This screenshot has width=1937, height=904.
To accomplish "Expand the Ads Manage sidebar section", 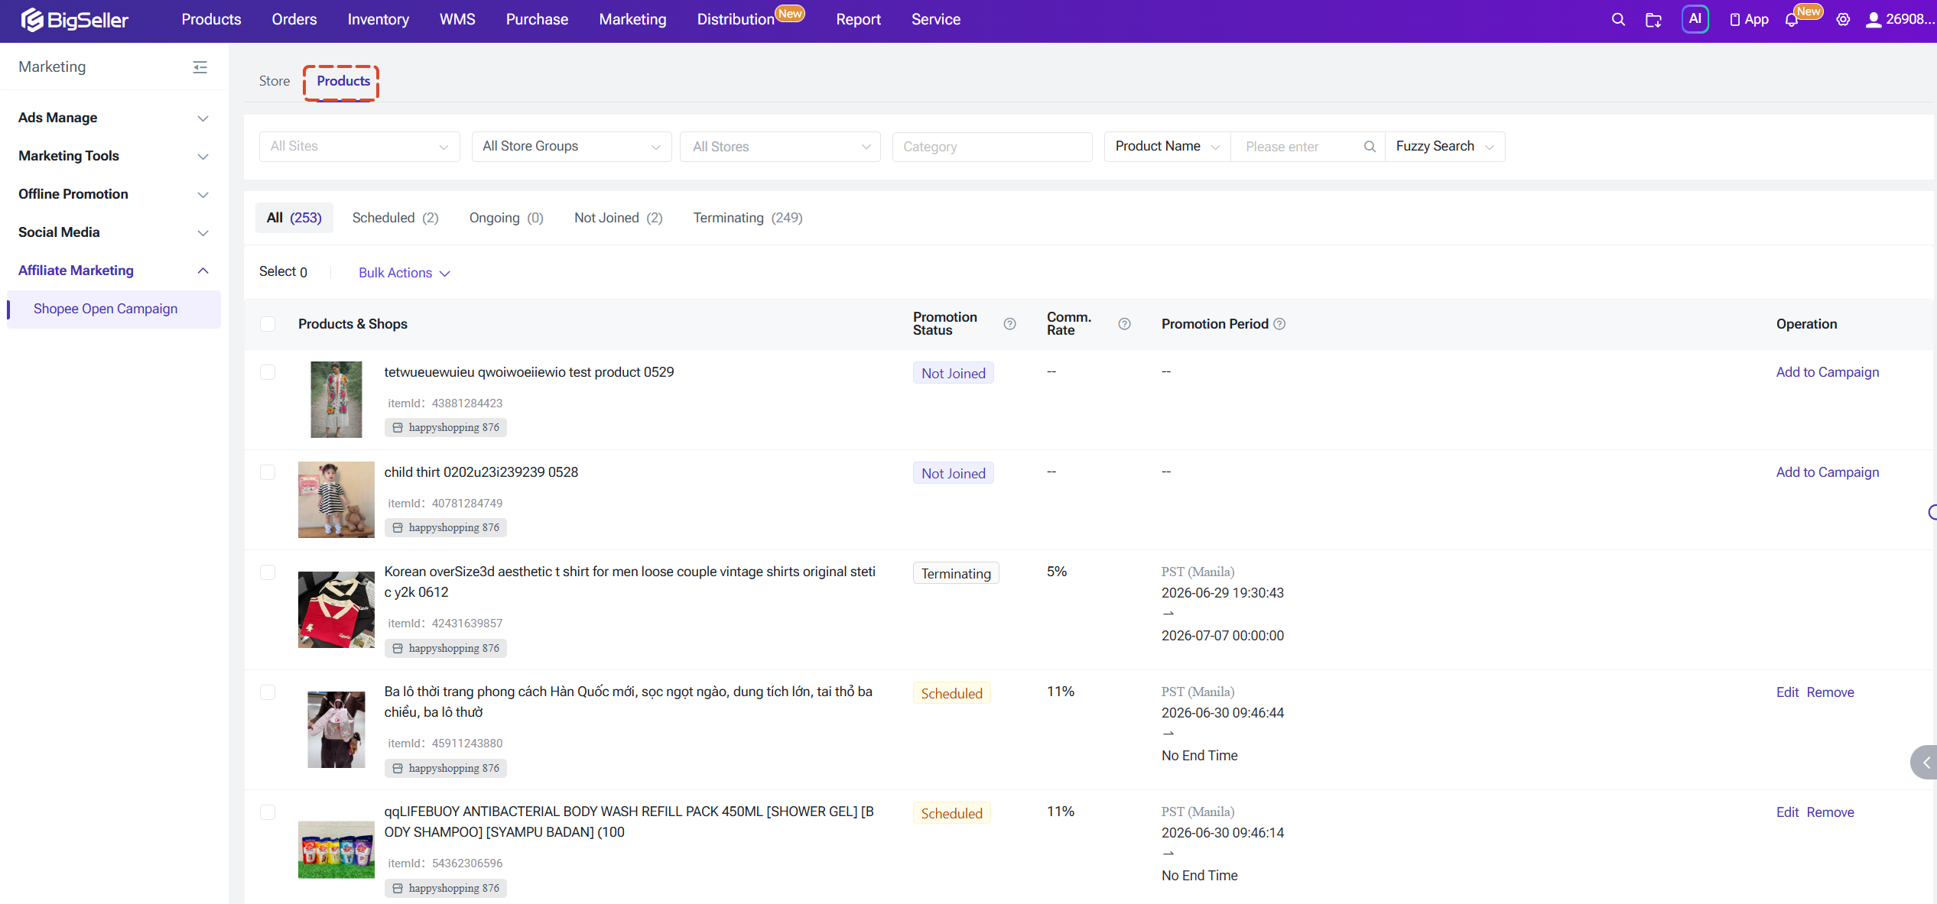I will click(x=114, y=118).
